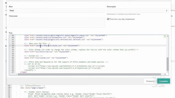This screenshot has height=98, width=175.
Task: Click the respond.min.js script line 45
Action: click(x=65, y=68)
